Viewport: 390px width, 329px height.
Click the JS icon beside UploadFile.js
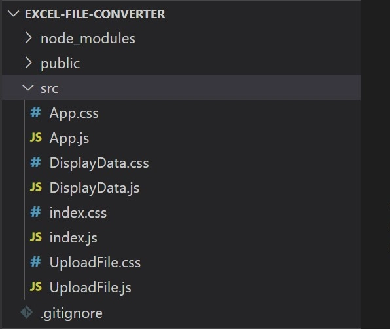36,286
